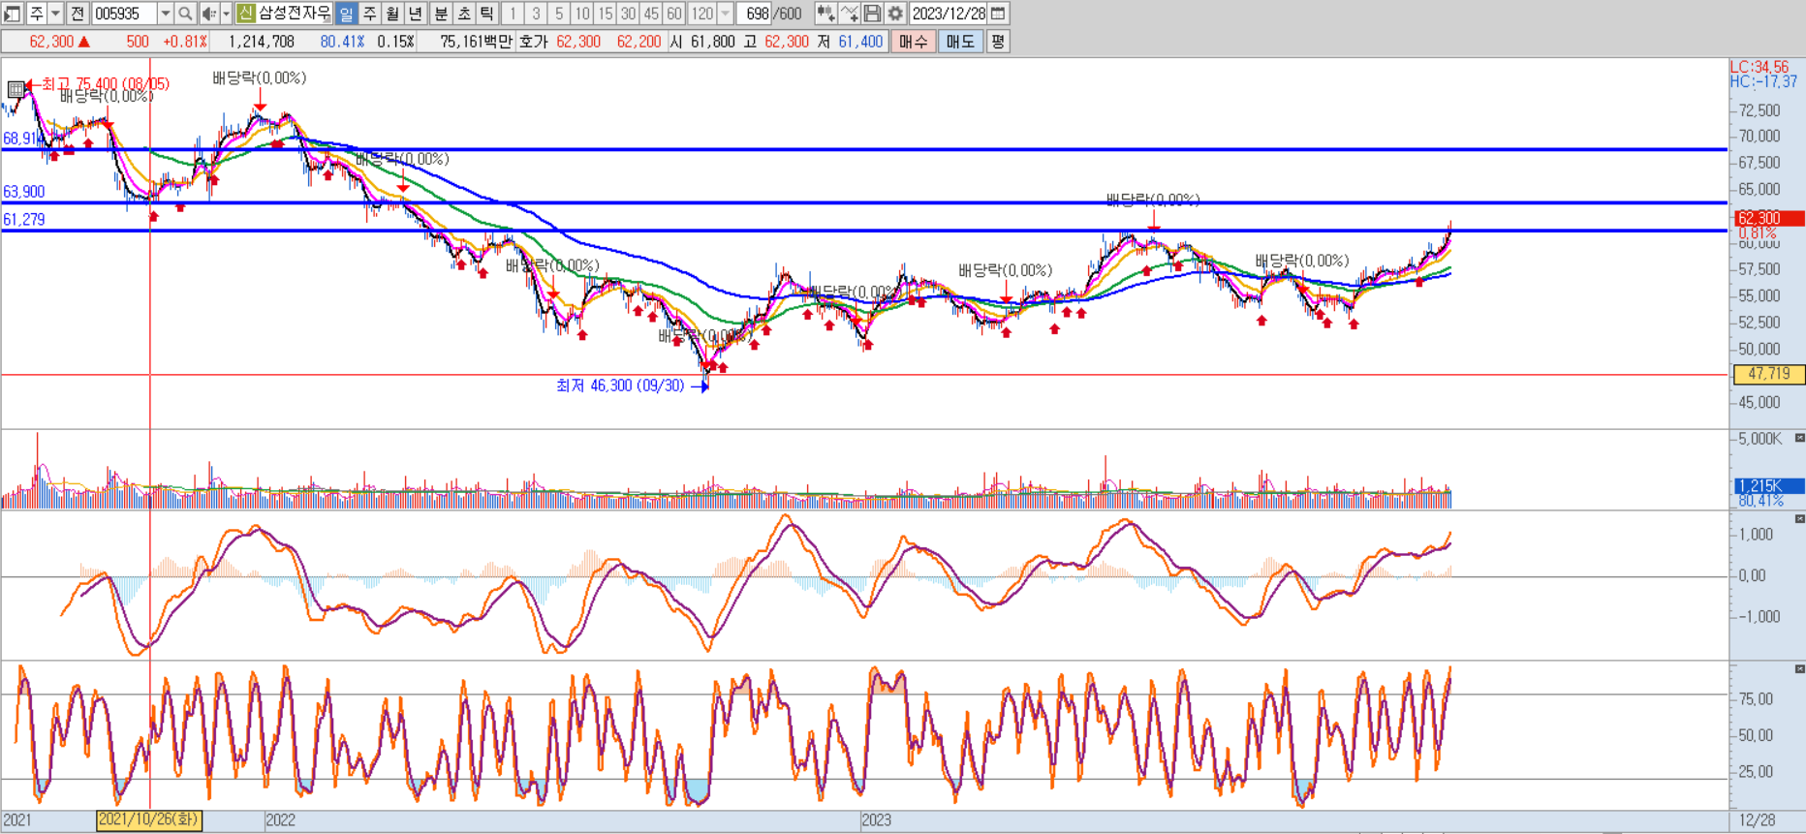
Task: Click the line chart tool icon
Action: point(850,14)
